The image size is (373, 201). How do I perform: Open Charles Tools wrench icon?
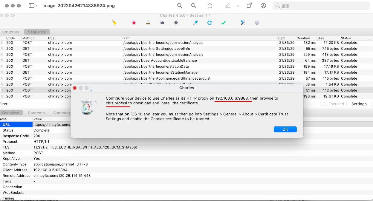[243, 23]
